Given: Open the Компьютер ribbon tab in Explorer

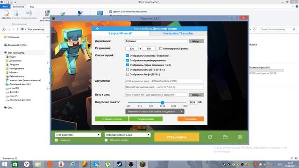Looking at the screenshot, I should coord(19,7).
